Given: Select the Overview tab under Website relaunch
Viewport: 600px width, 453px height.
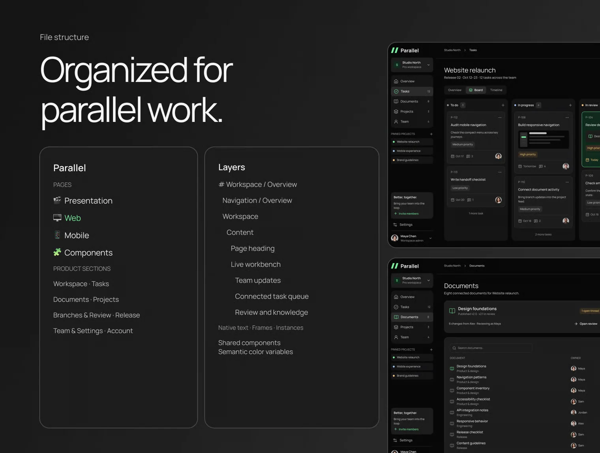Looking at the screenshot, I should pyautogui.click(x=455, y=90).
